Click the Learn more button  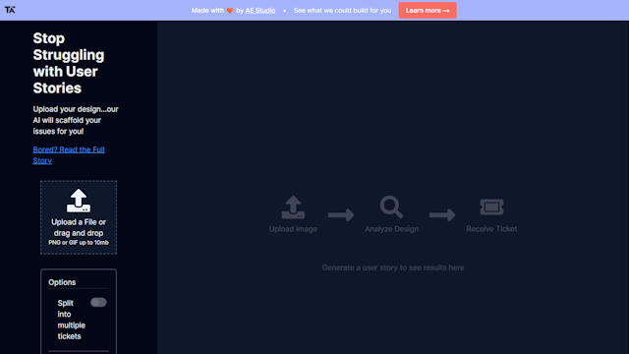click(428, 11)
